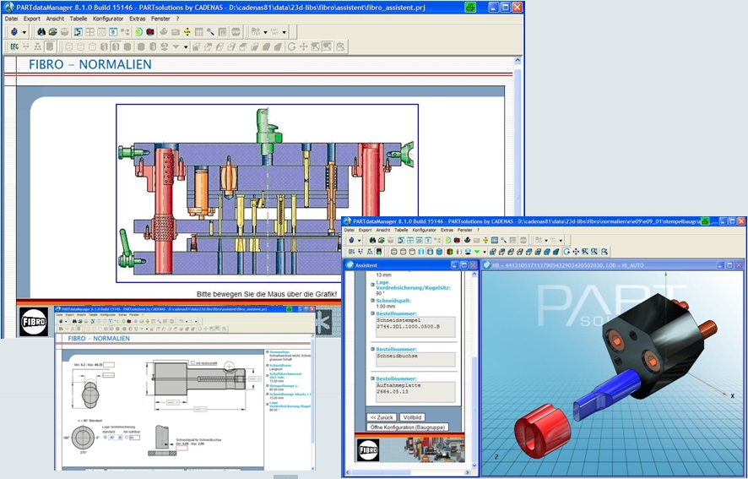Click blue shaded cylinder icon, stempelbaugruppe toolbar
The width and height of the screenshot is (748, 479).
438,252
